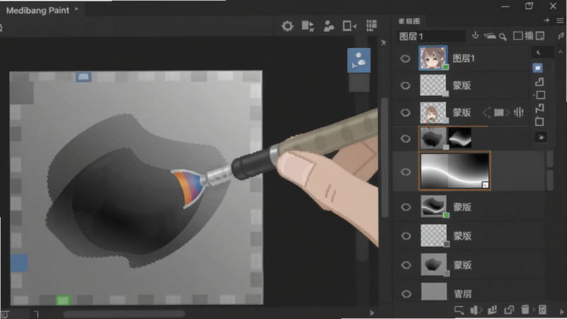The height and width of the screenshot is (319, 567).
Task: Collapse the side mini toolbar with its left arrow
Action: (x=539, y=52)
